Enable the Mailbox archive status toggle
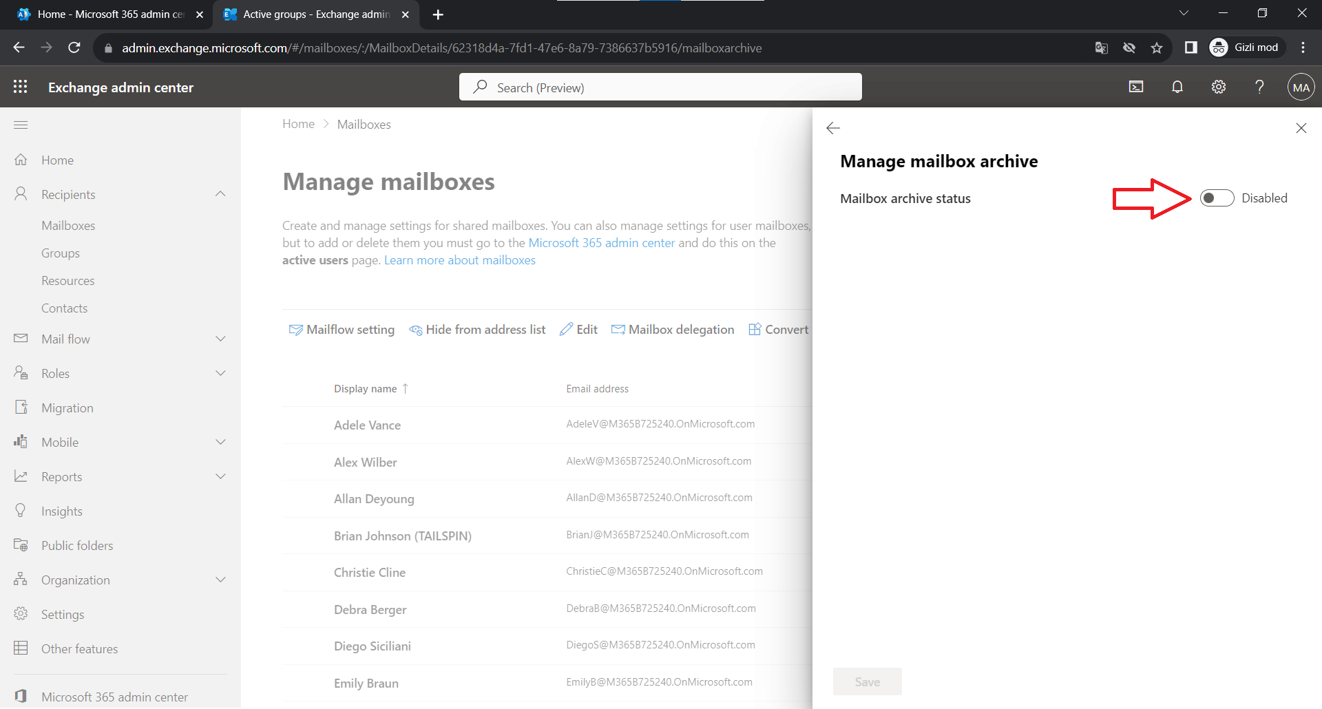The width and height of the screenshot is (1322, 709). pyautogui.click(x=1217, y=198)
